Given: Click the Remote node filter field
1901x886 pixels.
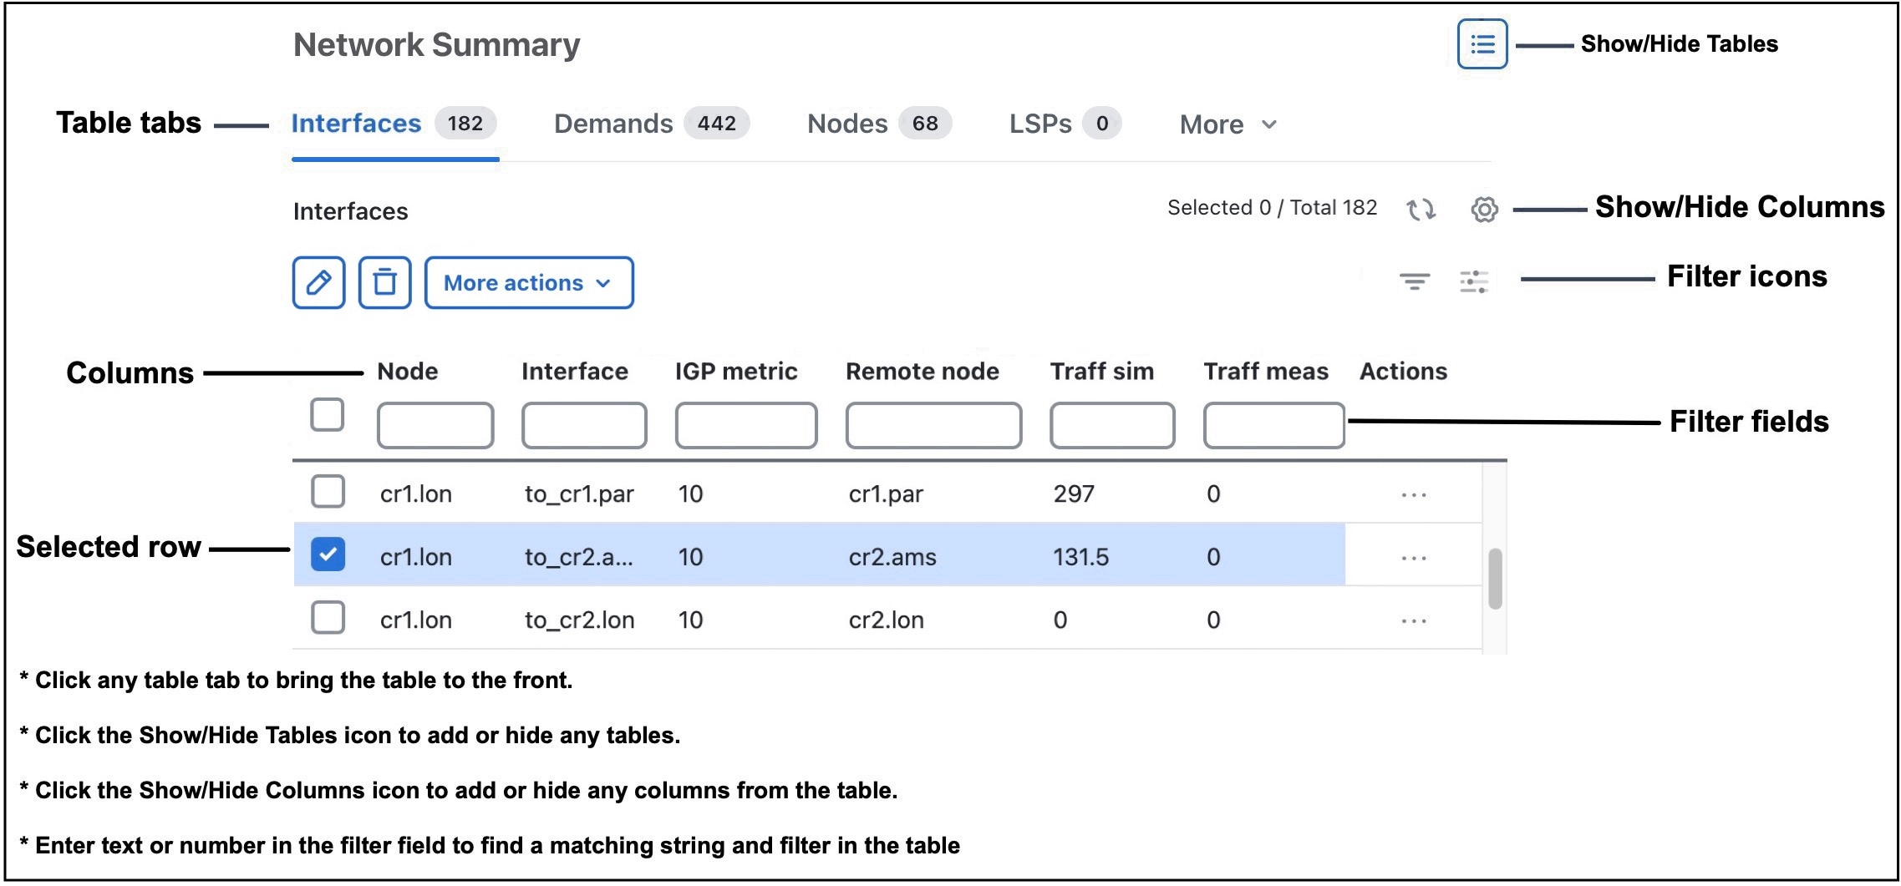Looking at the screenshot, I should pos(933,426).
